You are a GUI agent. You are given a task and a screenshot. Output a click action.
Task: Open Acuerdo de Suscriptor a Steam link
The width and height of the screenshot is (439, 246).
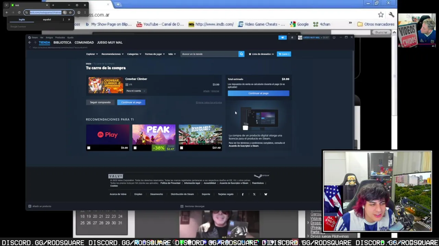pyautogui.click(x=244, y=146)
